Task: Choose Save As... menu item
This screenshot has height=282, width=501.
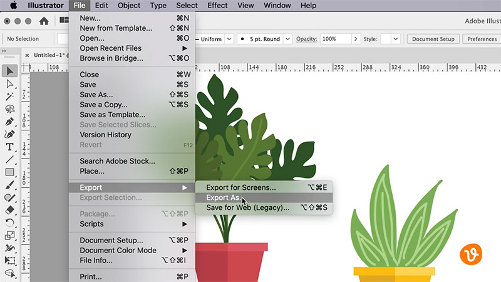Action: (x=132, y=95)
